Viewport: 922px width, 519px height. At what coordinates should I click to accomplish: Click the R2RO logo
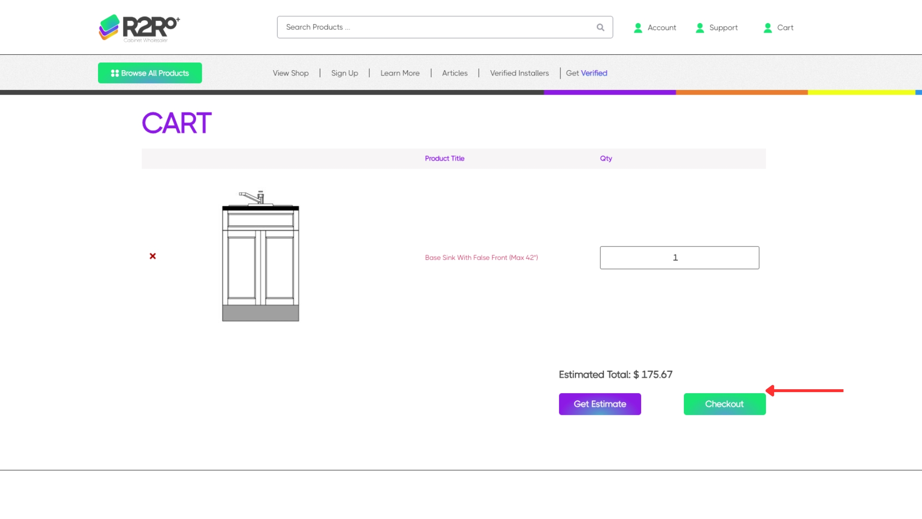point(139,27)
